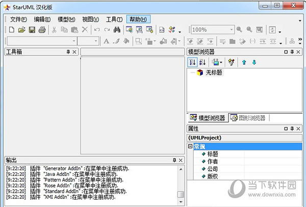
Task: Click the Undo arrow icon
Action: (x=97, y=30)
